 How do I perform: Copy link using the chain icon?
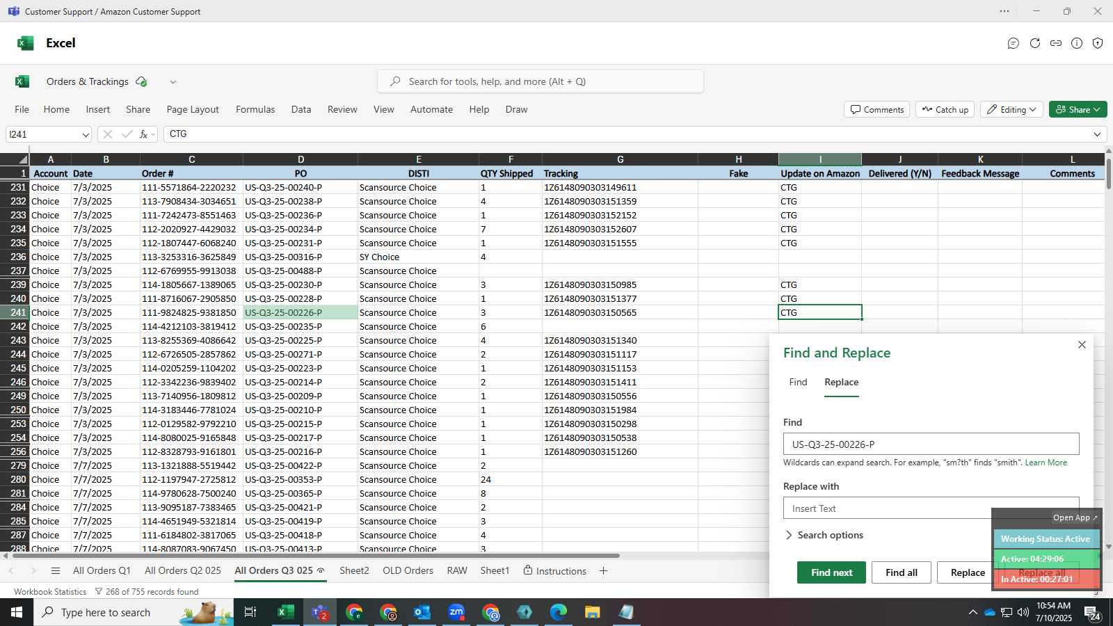click(x=1056, y=43)
